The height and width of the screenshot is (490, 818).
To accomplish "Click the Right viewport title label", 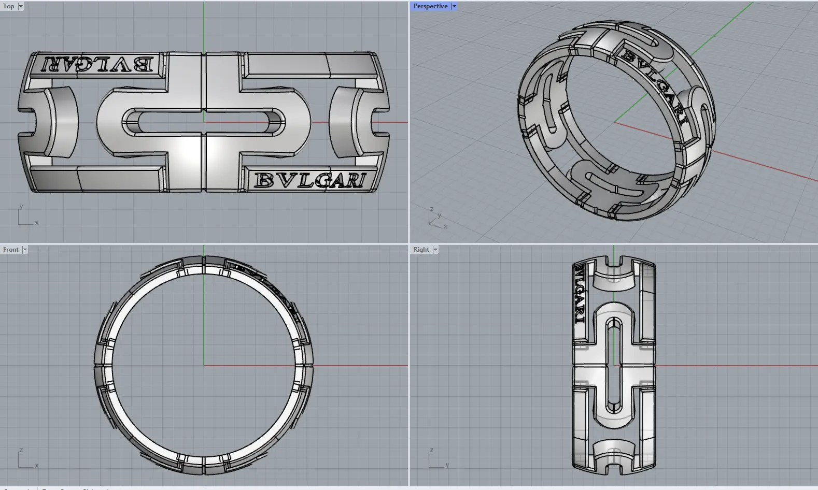I will click(421, 250).
